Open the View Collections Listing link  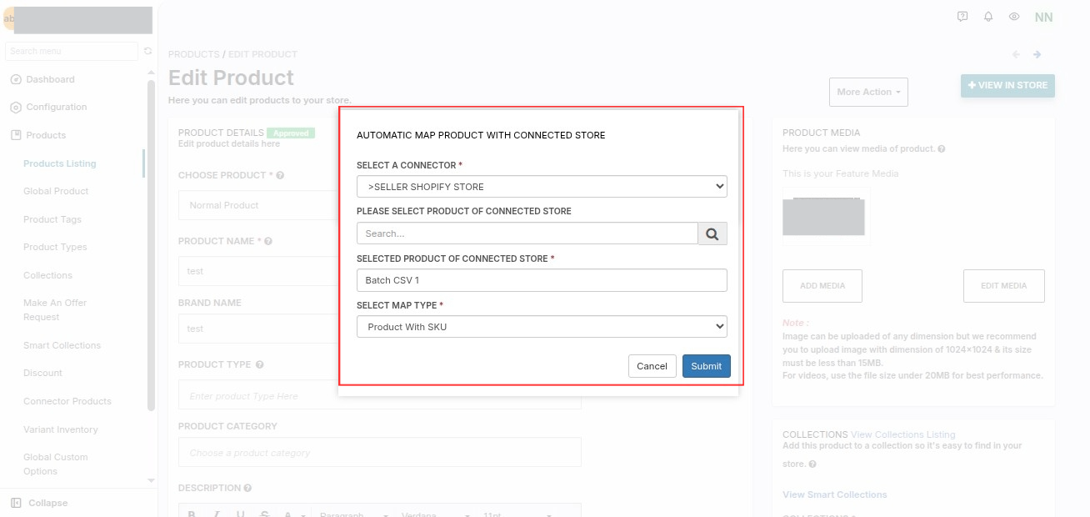tap(902, 434)
